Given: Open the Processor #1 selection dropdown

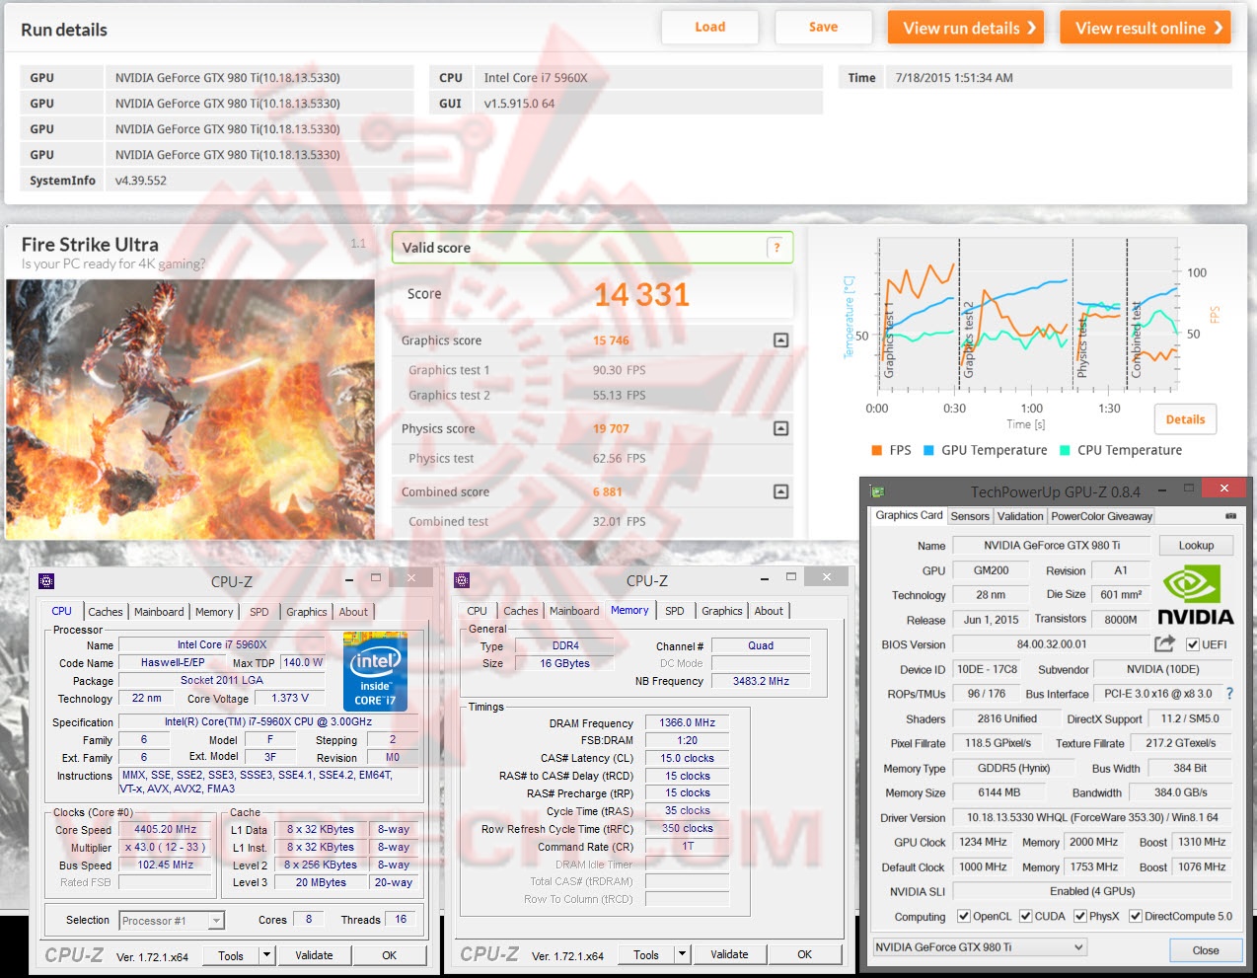Looking at the screenshot, I should [173, 921].
